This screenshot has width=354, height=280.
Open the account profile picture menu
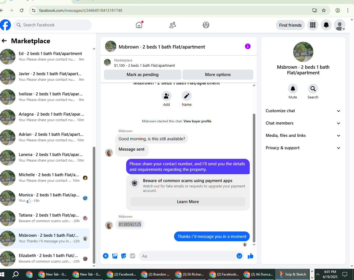(x=340, y=25)
